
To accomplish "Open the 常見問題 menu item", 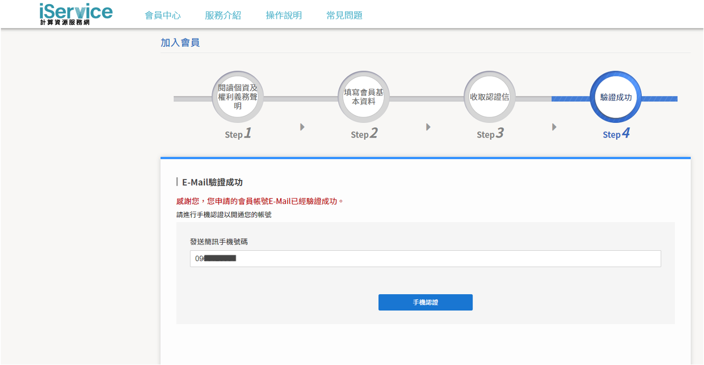I will tap(344, 15).
